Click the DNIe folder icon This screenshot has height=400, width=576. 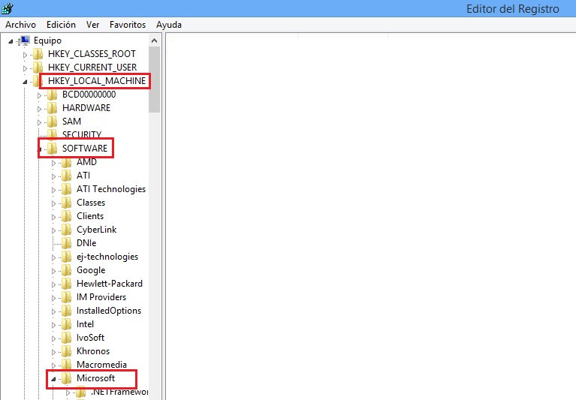67,243
